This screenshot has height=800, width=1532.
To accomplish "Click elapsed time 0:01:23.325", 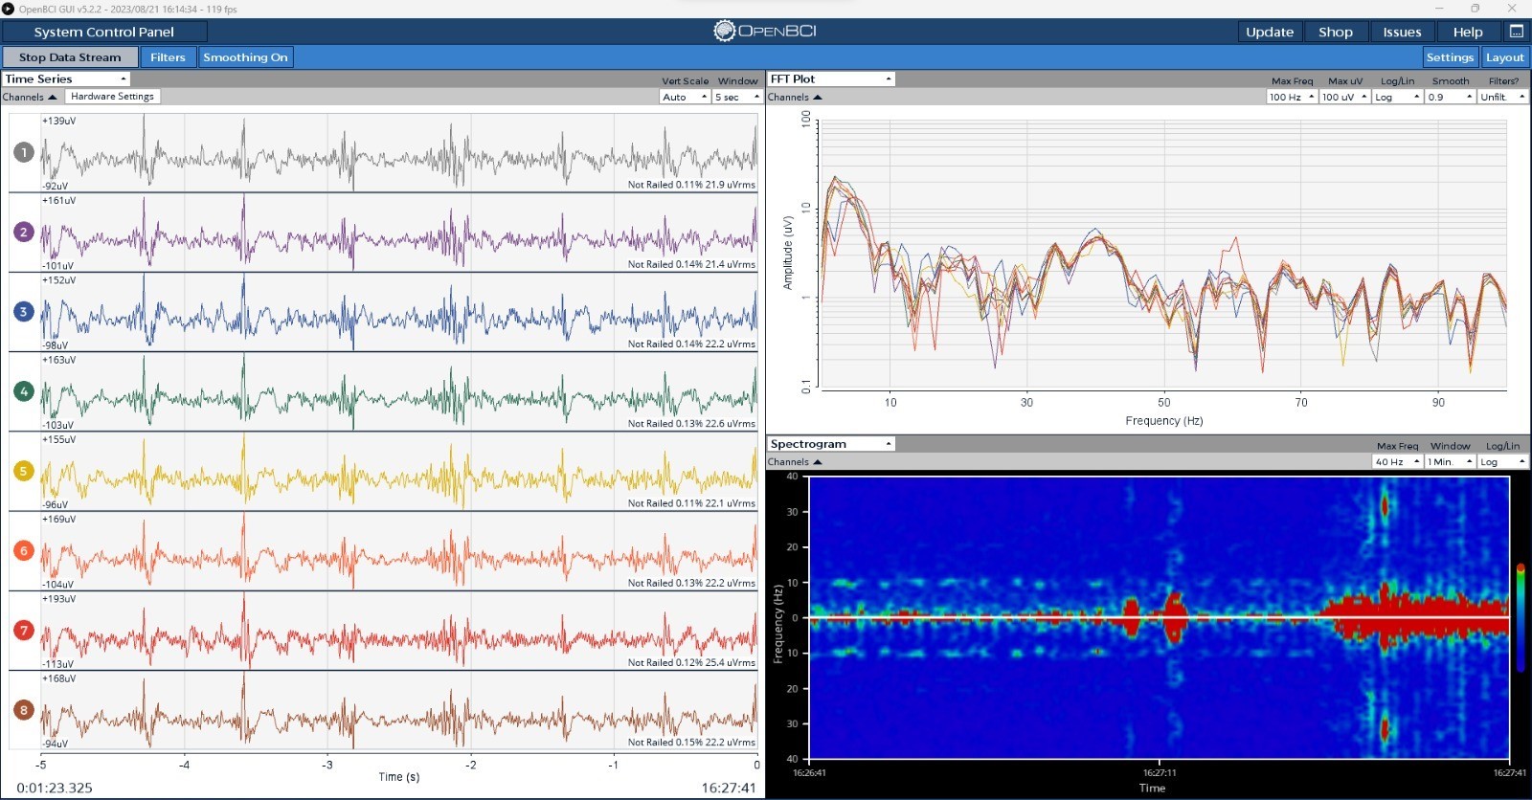I will (x=55, y=788).
